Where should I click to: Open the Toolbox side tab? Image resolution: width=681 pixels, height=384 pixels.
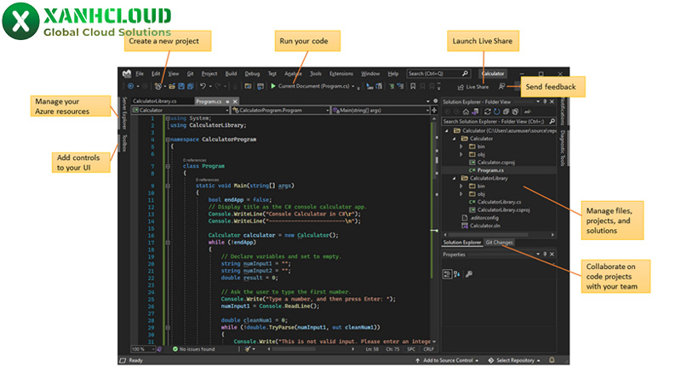[124, 143]
